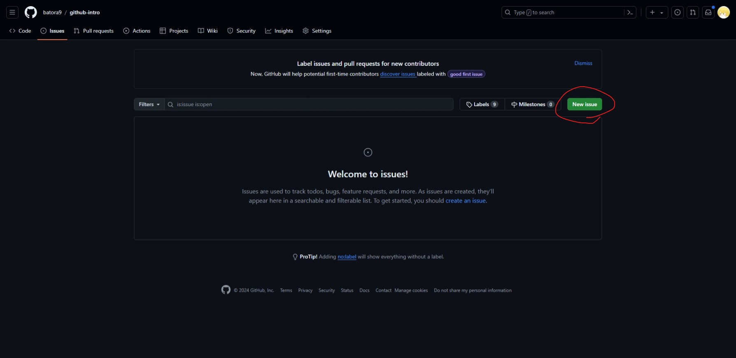Open the hamburger navigation menu
The height and width of the screenshot is (358, 736).
tap(12, 12)
